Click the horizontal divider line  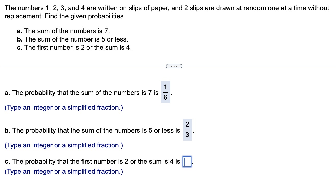coord(76,66)
